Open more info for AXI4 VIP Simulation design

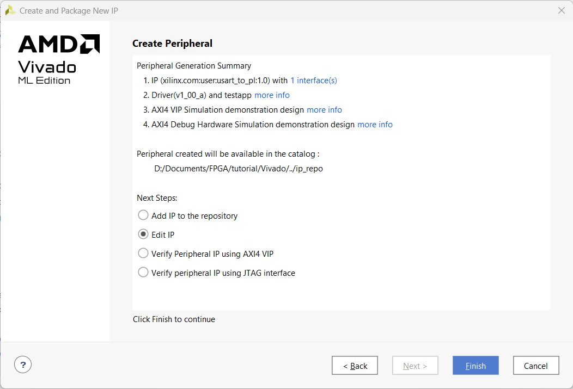(x=324, y=110)
